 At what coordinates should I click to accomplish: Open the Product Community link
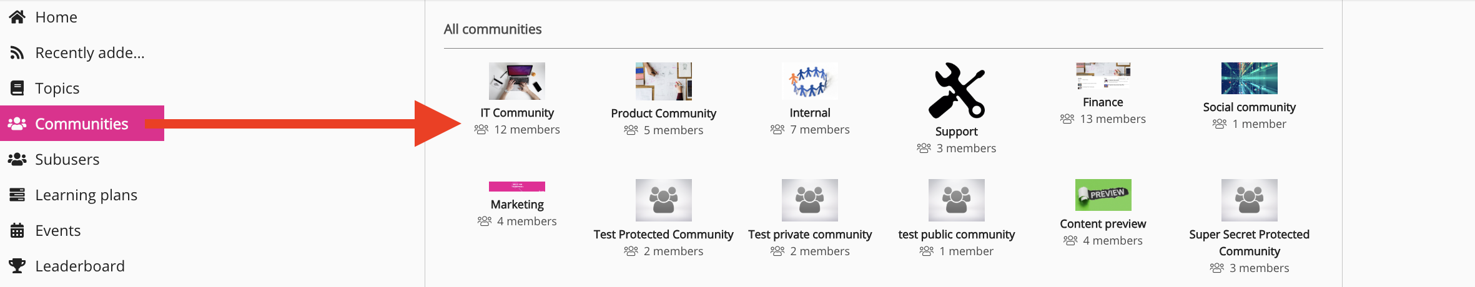[x=663, y=114]
